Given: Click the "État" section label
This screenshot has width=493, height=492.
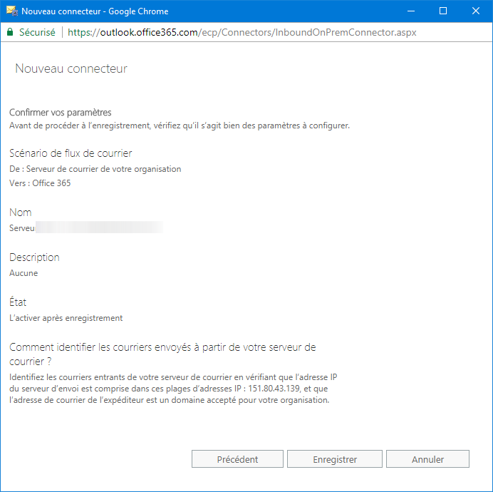Looking at the screenshot, I should pos(18,302).
